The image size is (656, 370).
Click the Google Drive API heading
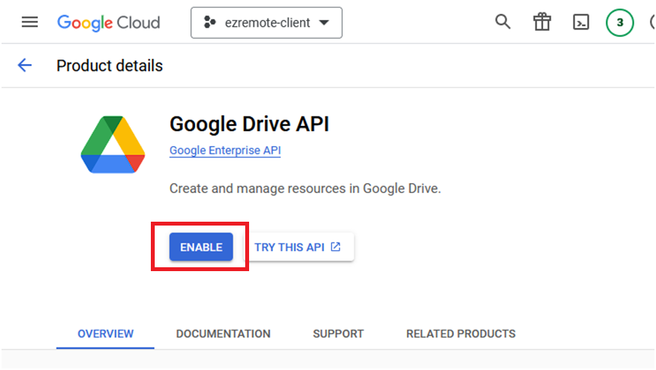click(249, 124)
